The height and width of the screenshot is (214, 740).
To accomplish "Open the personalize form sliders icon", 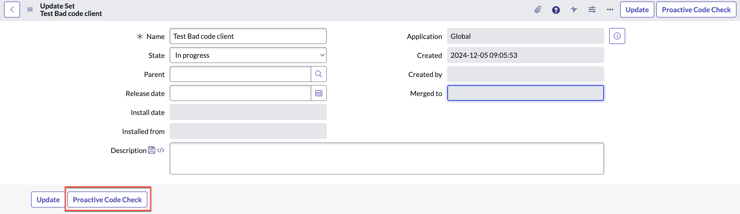I will pyautogui.click(x=592, y=10).
